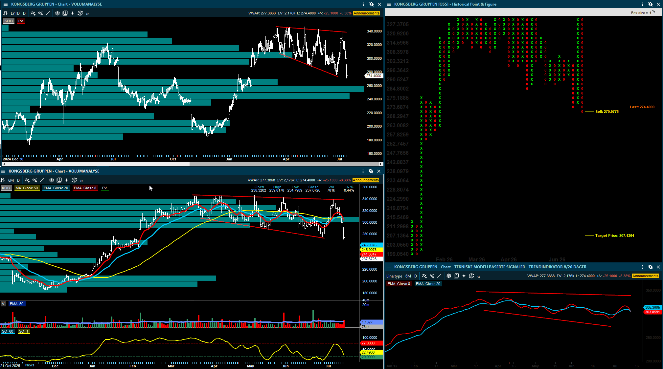Open the Point & Figure window's hamburger menu
This screenshot has width=663, height=369.
click(x=388, y=4)
